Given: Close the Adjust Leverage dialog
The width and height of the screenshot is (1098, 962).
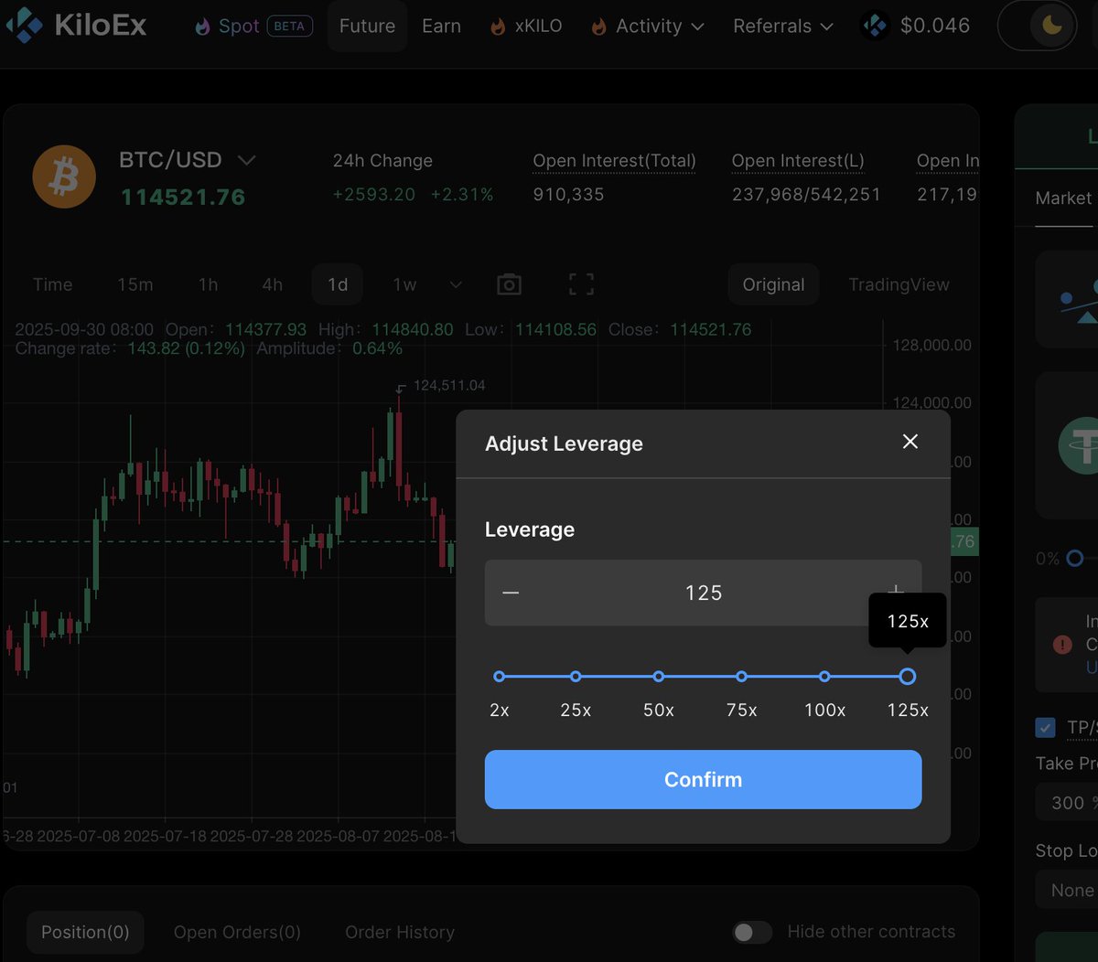Looking at the screenshot, I should tap(910, 442).
